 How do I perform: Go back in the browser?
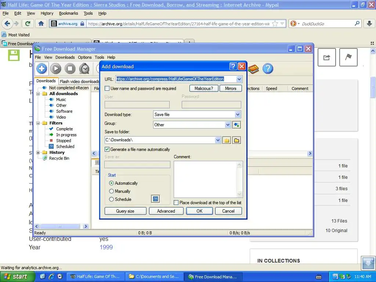click(7, 23)
